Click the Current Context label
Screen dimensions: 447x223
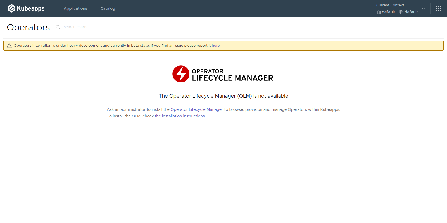[390, 5]
